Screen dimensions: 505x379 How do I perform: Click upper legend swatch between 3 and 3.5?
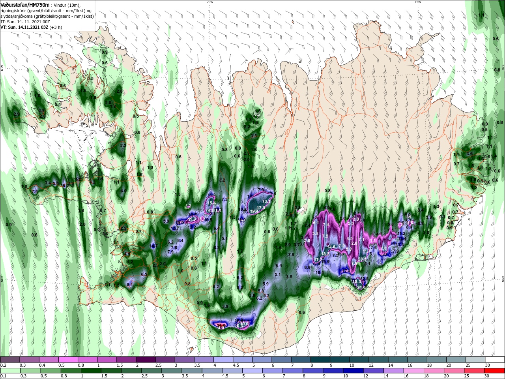click(x=185, y=360)
